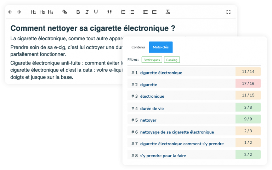The height and width of the screenshot is (170, 272).
Task: Click the 'Filtres :' label
Action: (134, 60)
